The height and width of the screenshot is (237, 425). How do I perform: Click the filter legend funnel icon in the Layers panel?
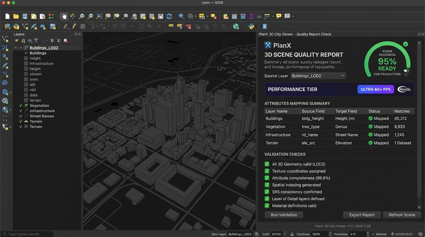36,40
